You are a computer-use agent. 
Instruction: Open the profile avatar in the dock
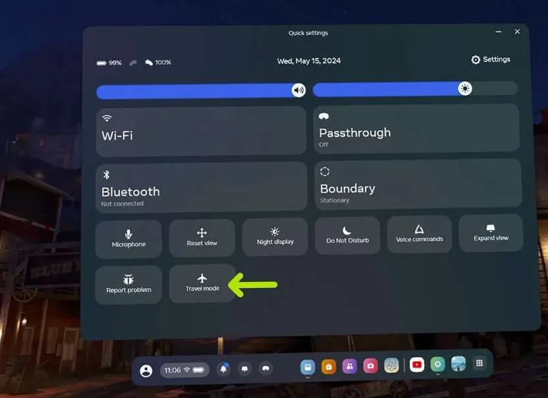click(x=146, y=371)
